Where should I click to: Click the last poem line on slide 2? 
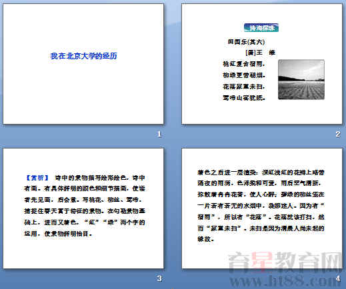coord(244,98)
